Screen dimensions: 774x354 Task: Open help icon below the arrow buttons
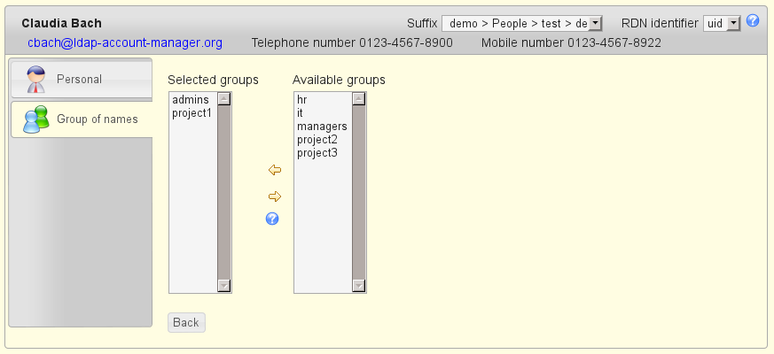(x=272, y=219)
